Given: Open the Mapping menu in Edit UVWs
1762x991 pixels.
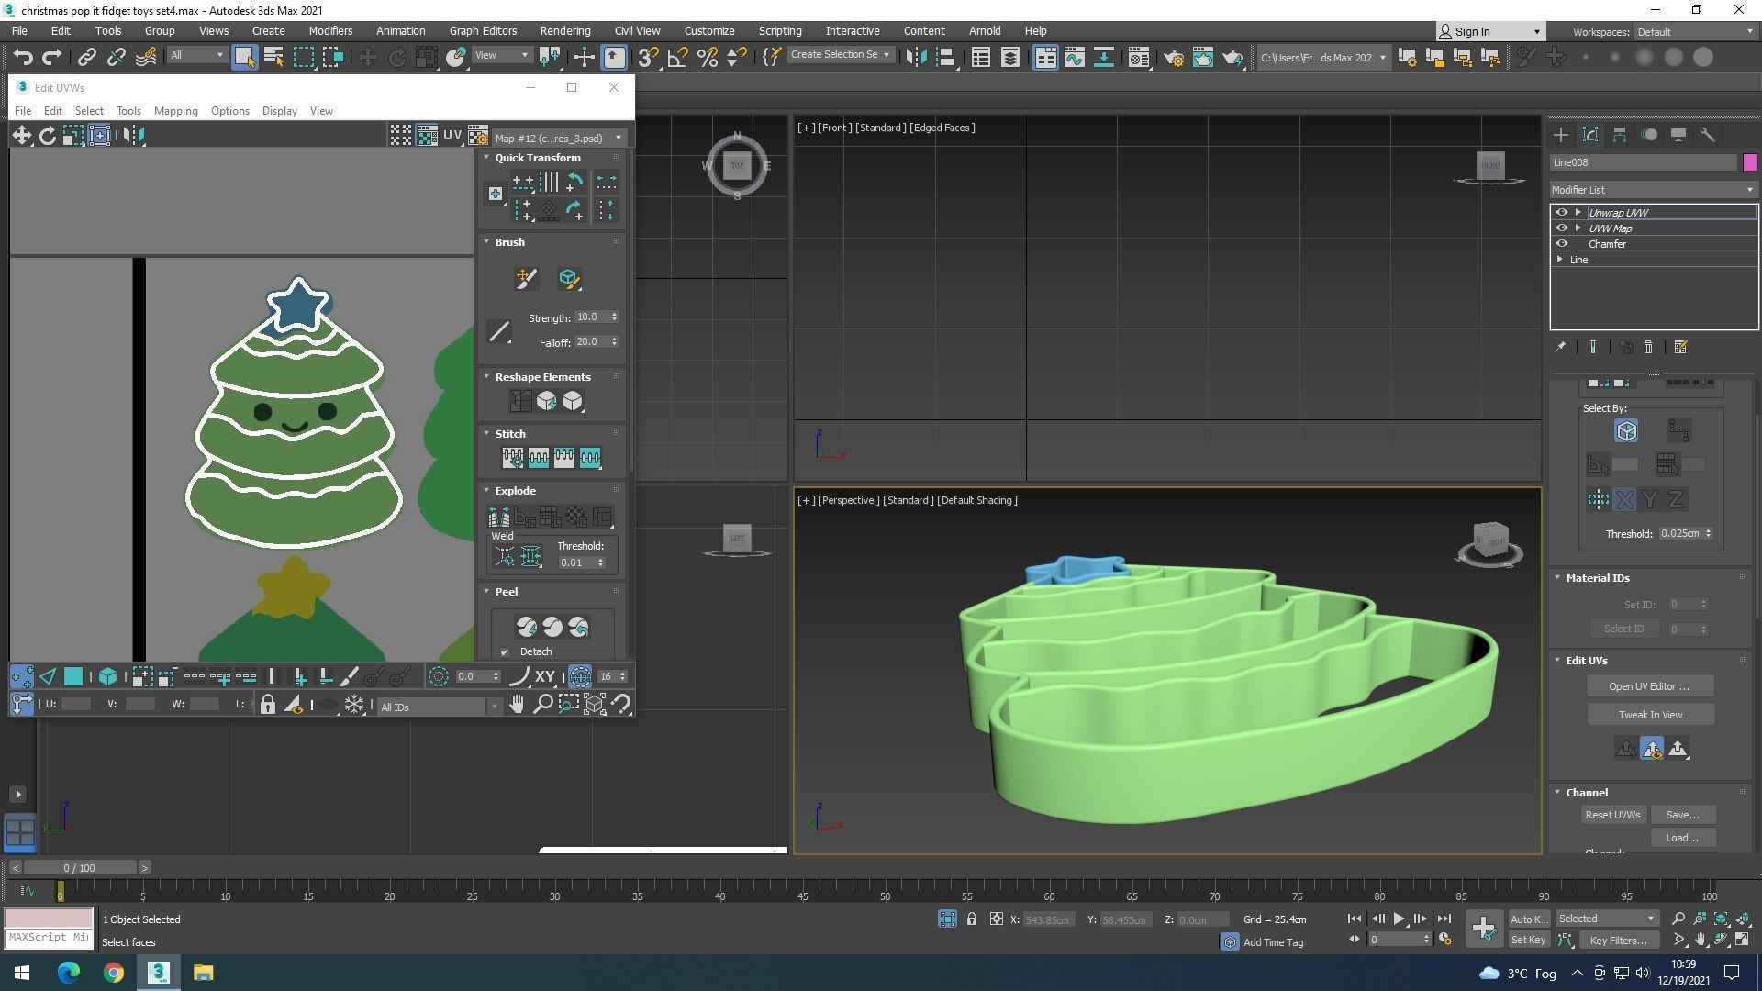Looking at the screenshot, I should pyautogui.click(x=175, y=111).
